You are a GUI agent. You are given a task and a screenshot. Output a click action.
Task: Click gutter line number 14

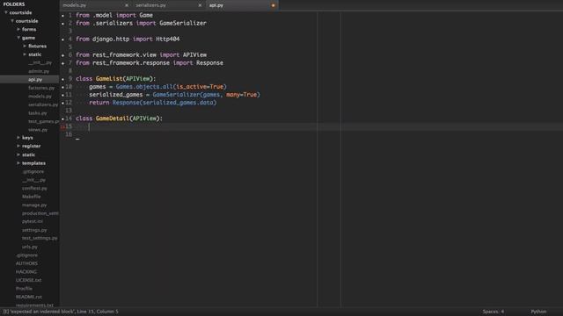coord(69,118)
